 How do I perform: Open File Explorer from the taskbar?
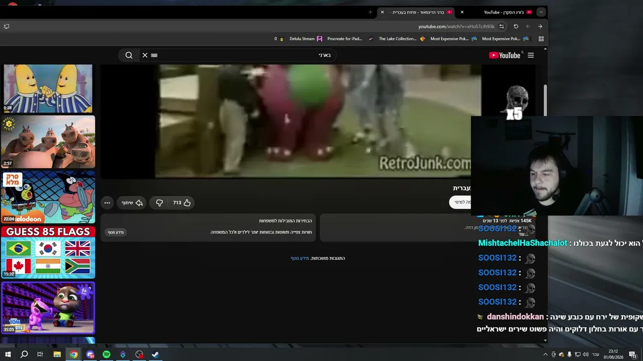(x=57, y=354)
